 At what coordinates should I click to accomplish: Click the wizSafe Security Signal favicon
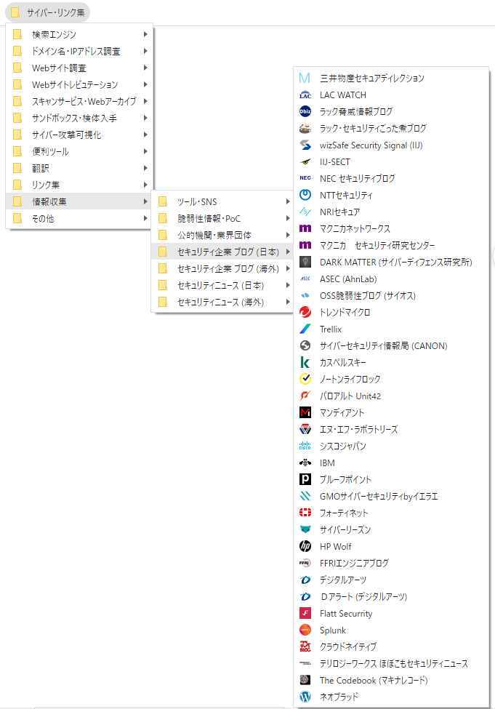(305, 145)
